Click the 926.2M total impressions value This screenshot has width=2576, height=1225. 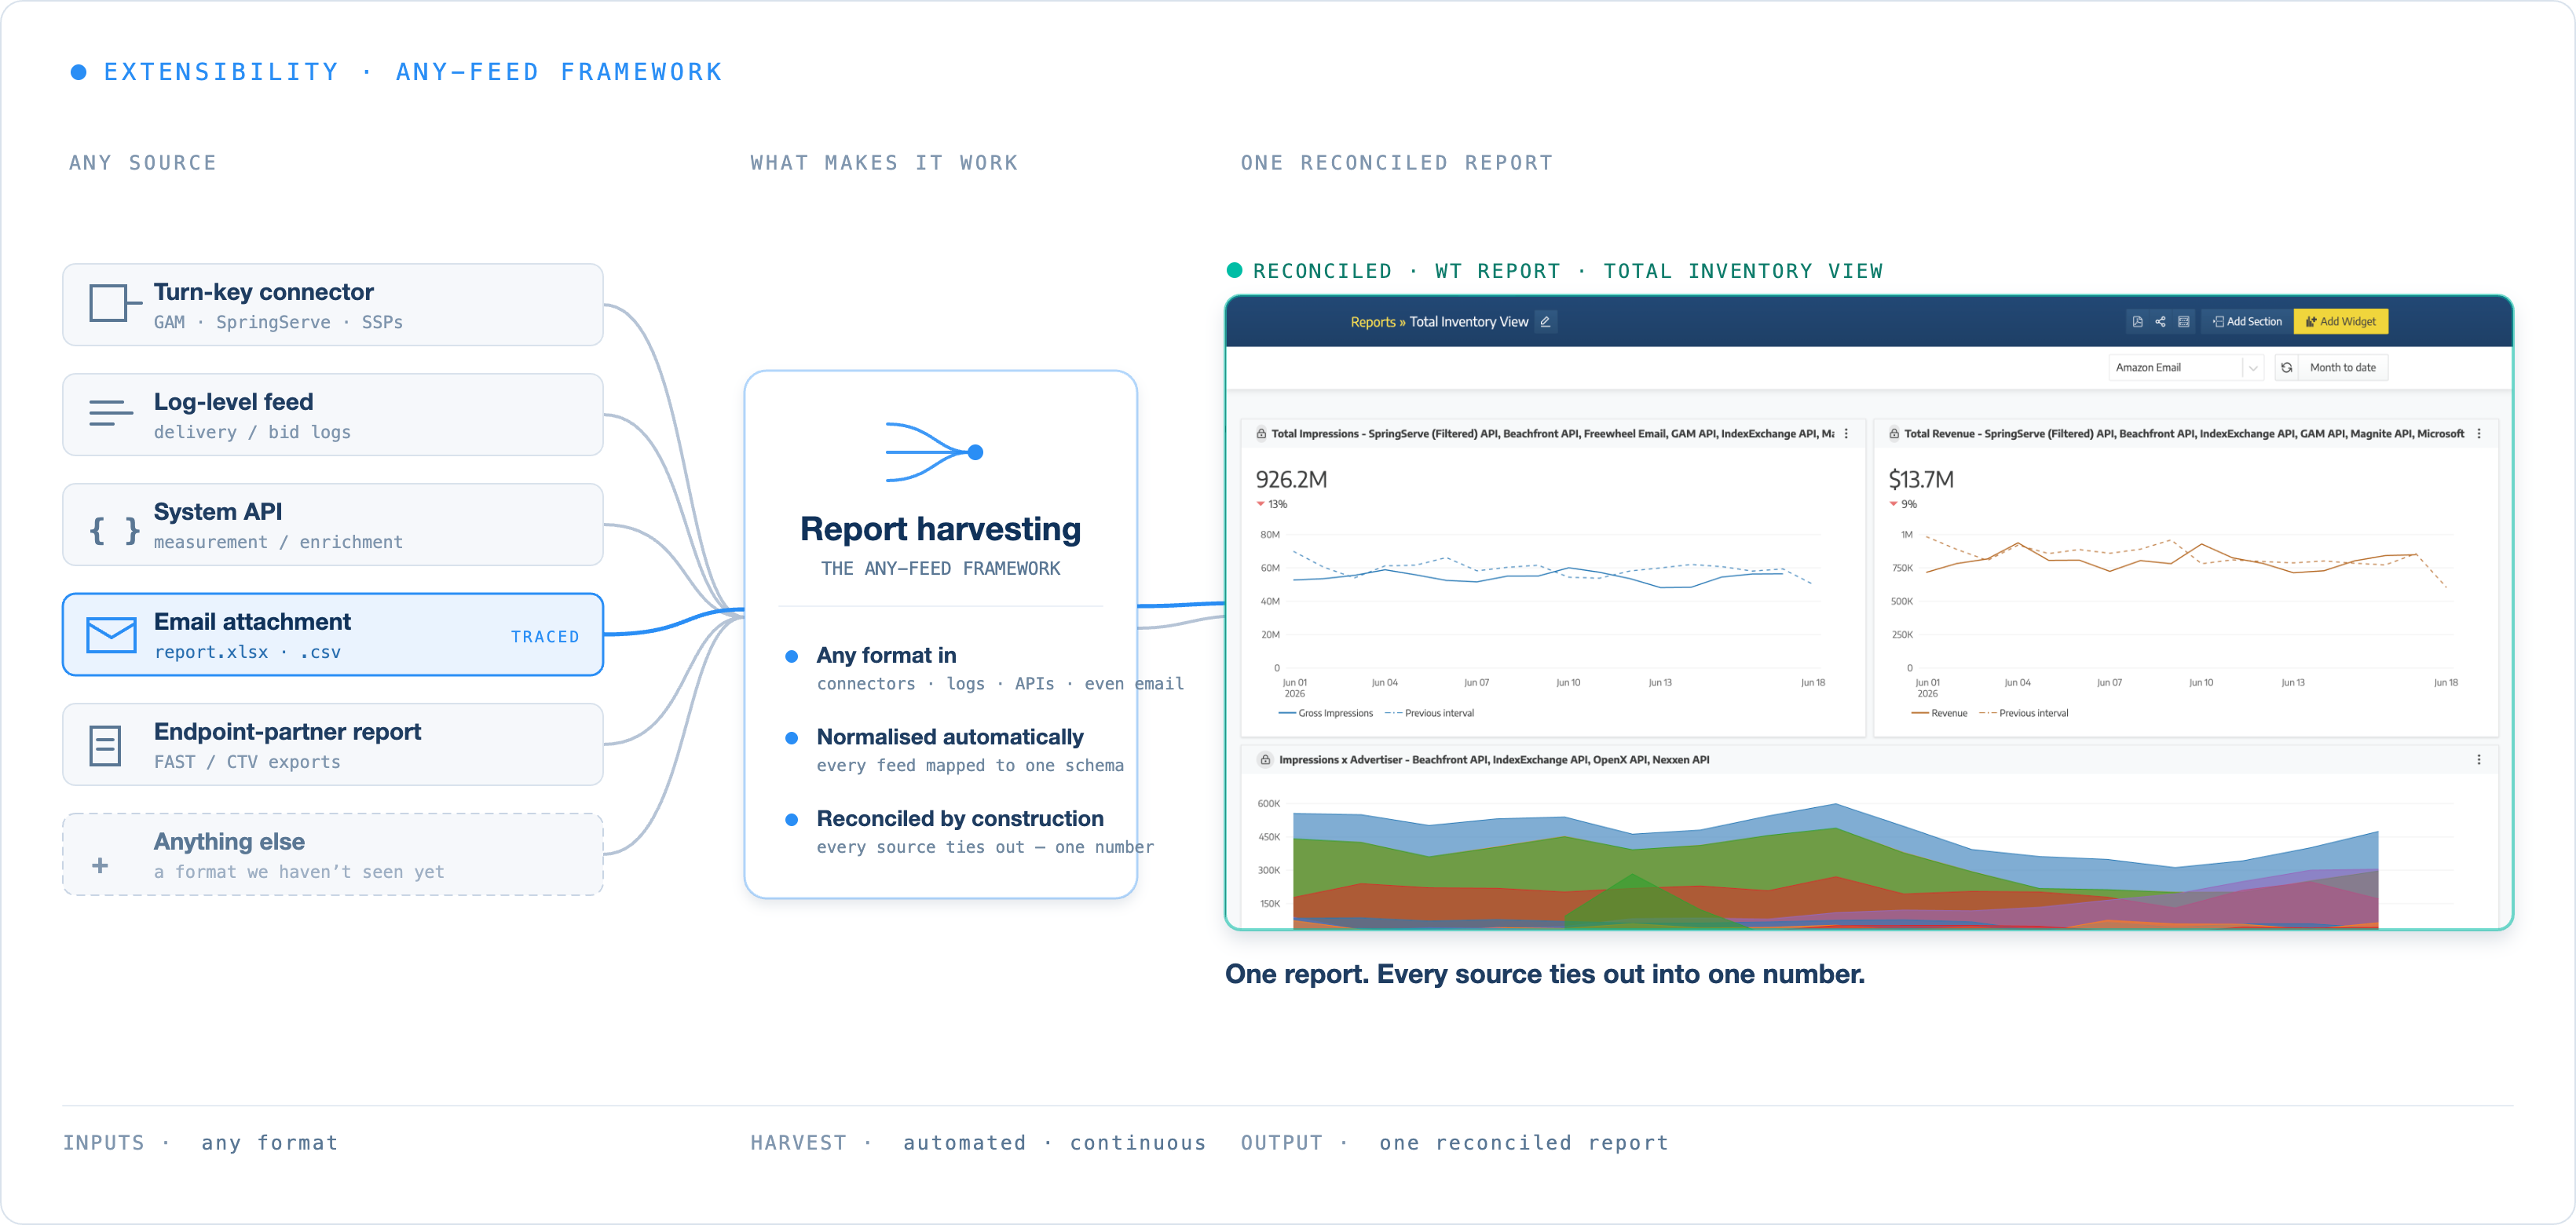click(1291, 480)
